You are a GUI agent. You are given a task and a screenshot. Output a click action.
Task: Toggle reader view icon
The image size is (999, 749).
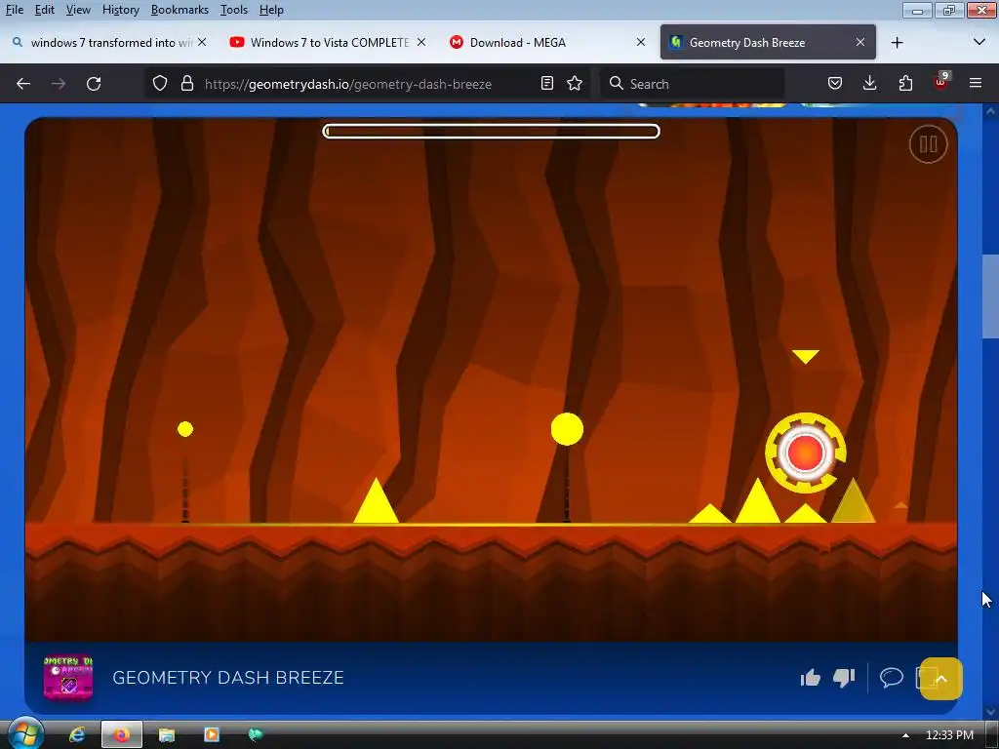(x=546, y=84)
